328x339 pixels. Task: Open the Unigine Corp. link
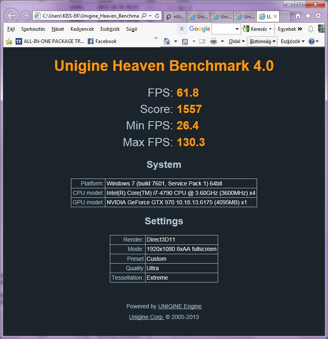tap(146, 317)
